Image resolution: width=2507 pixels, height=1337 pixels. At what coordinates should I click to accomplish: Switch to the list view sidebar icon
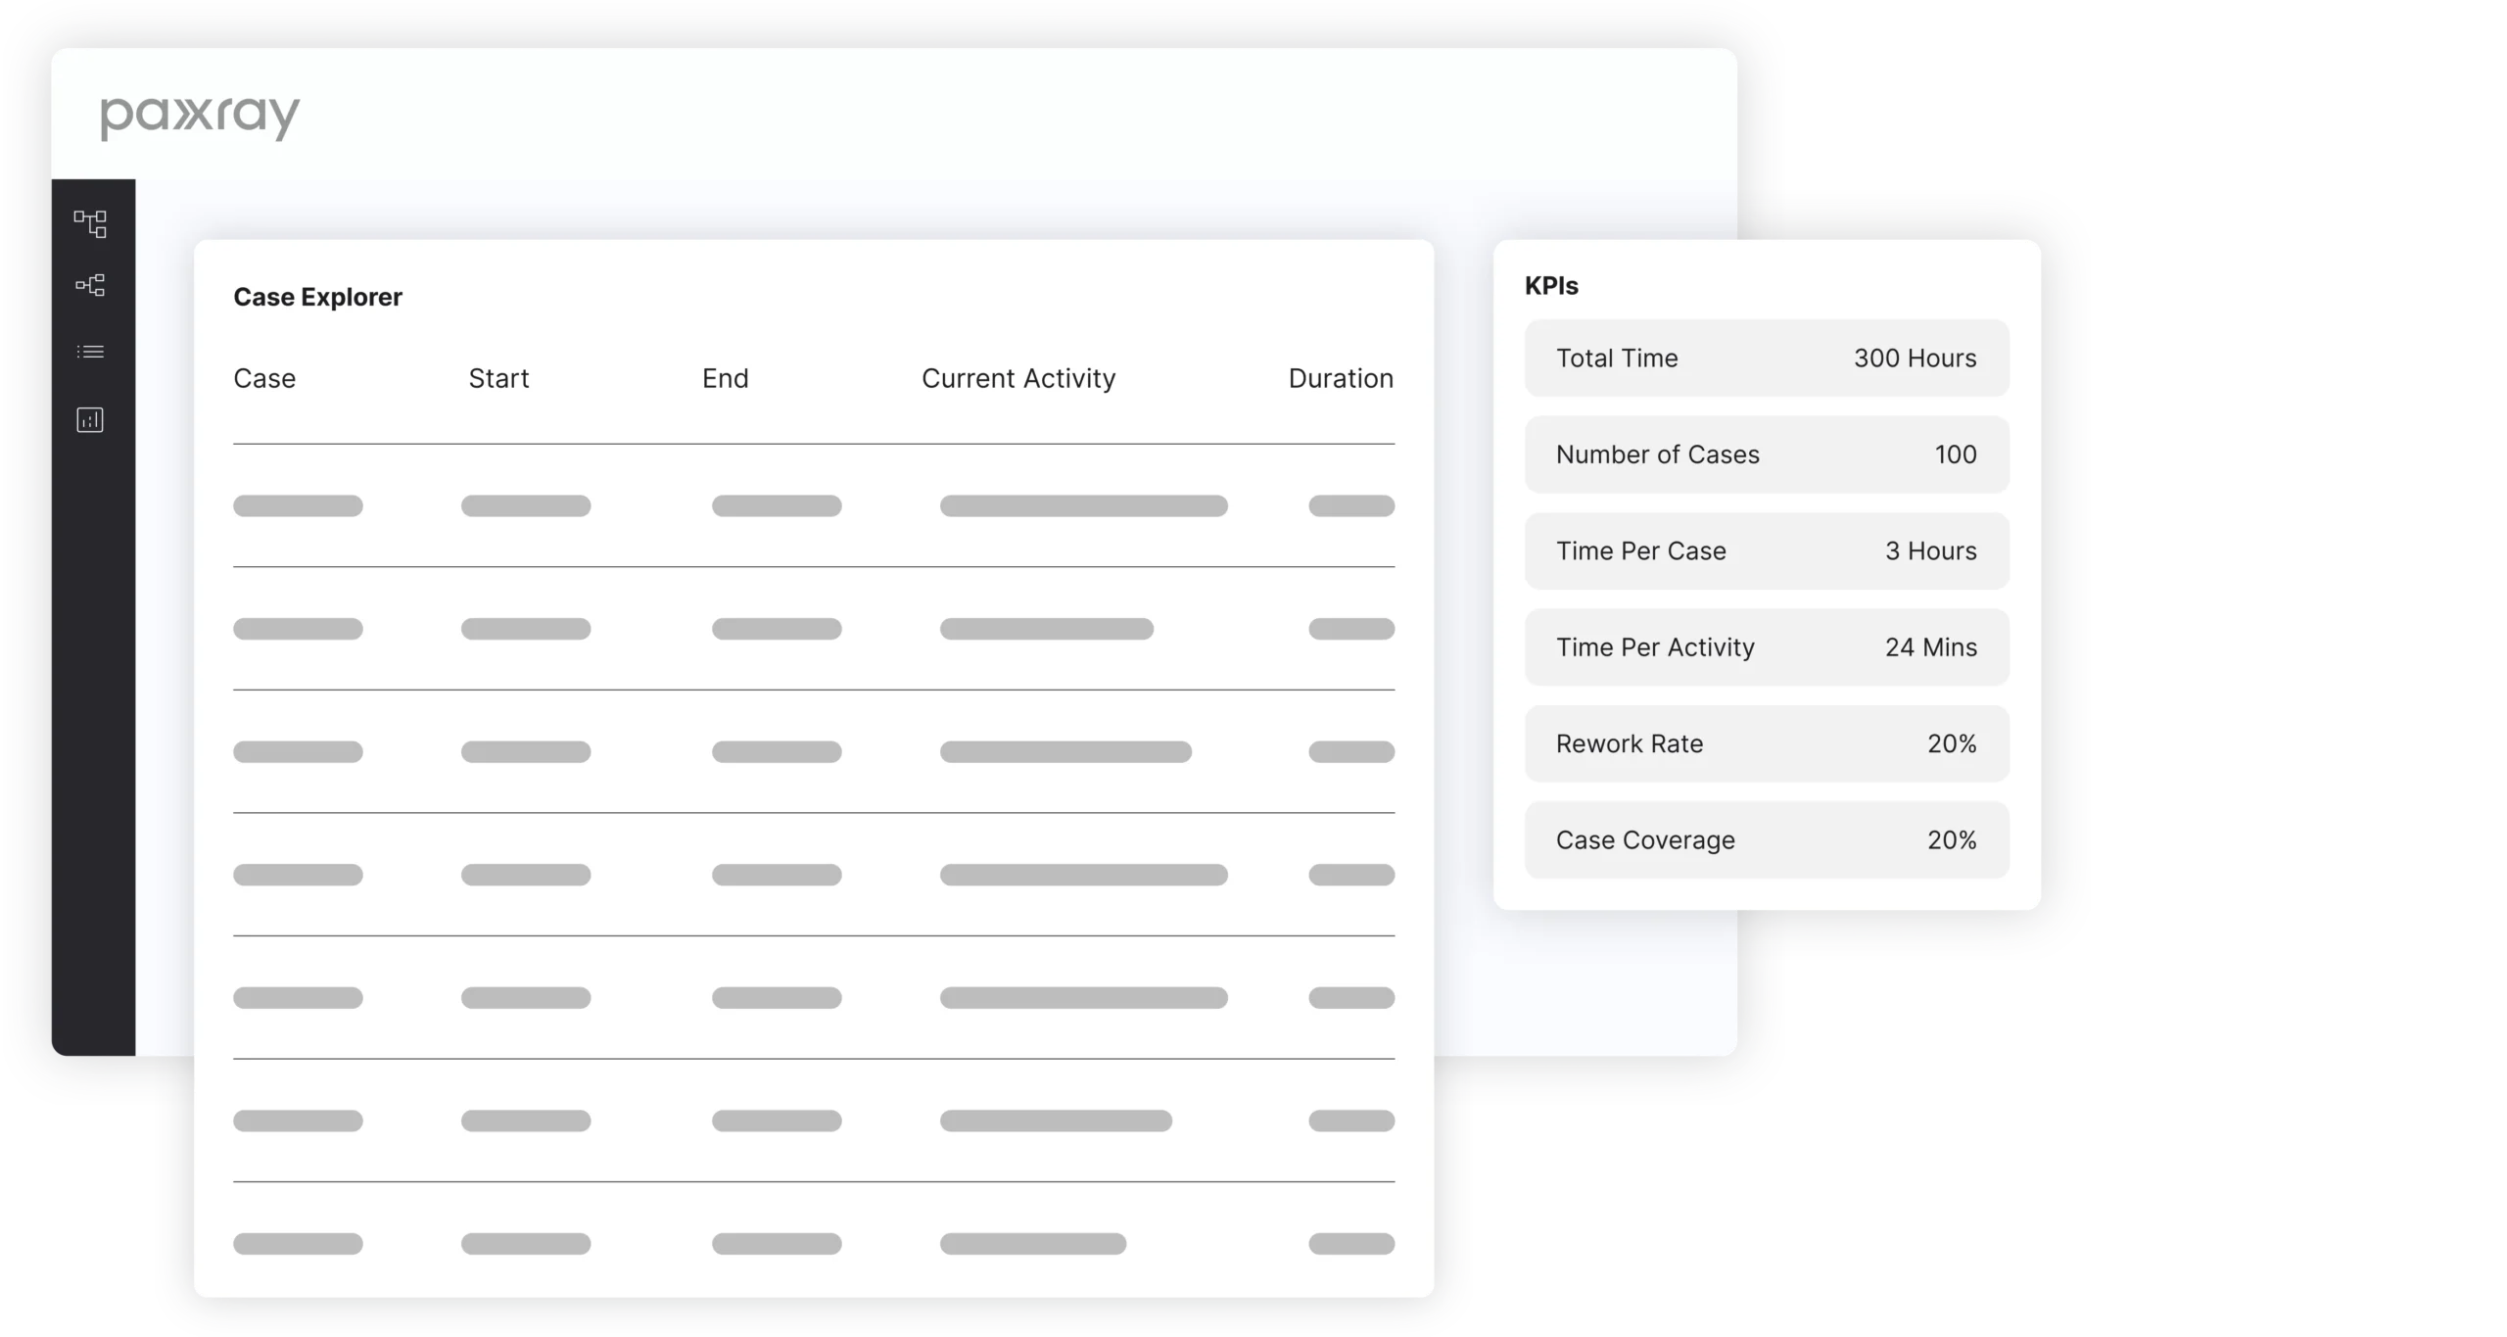(90, 352)
